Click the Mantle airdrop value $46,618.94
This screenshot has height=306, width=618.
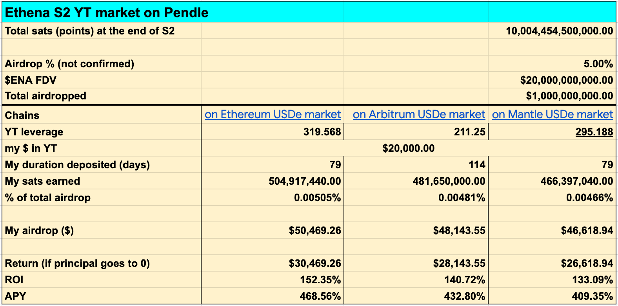587,230
